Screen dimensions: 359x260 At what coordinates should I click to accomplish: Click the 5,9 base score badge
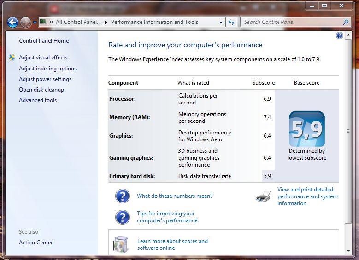point(307,129)
